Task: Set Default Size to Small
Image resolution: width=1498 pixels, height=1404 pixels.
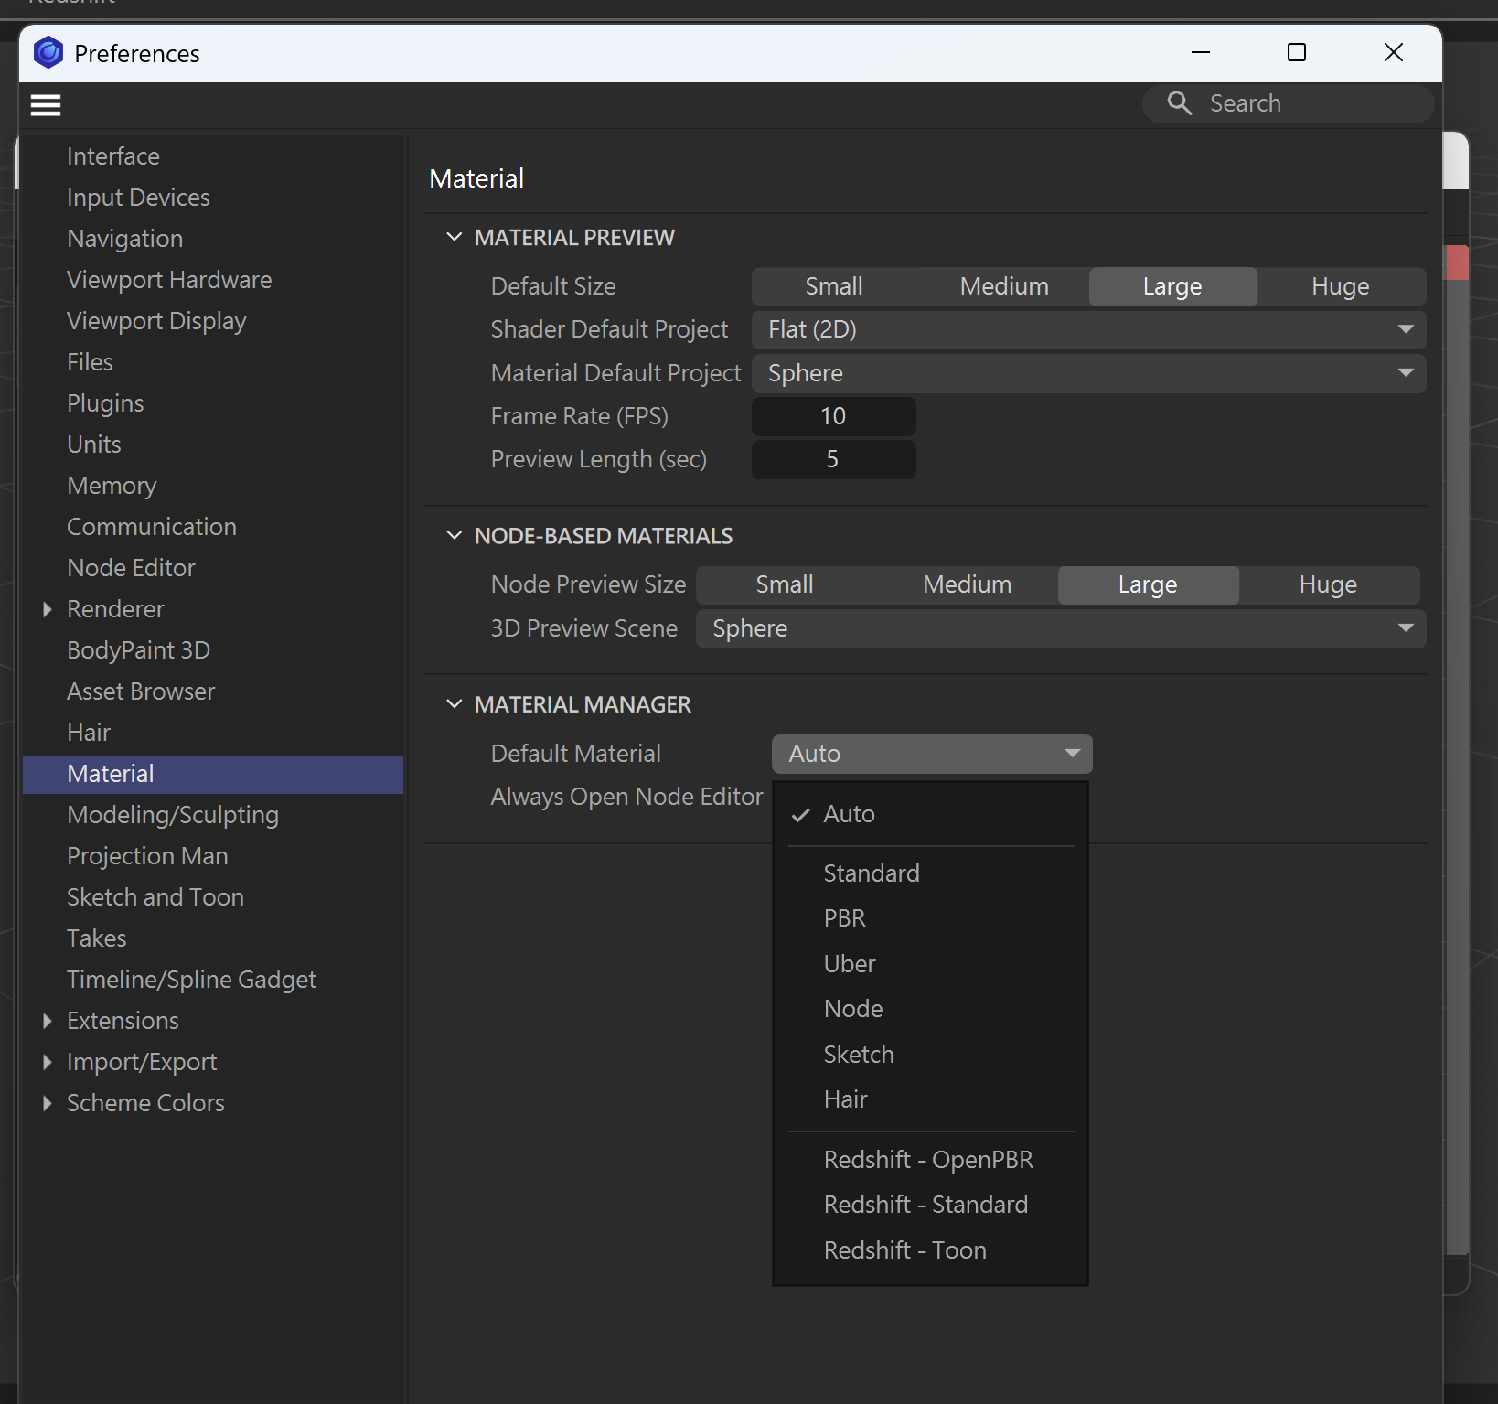Action: [833, 286]
